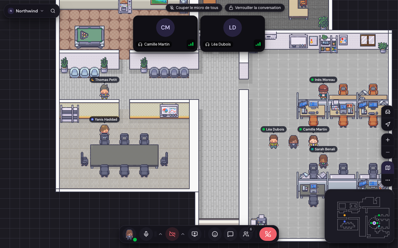Viewport: 398px width, 248px height.
Task: Start screen sharing
Action: (x=195, y=234)
